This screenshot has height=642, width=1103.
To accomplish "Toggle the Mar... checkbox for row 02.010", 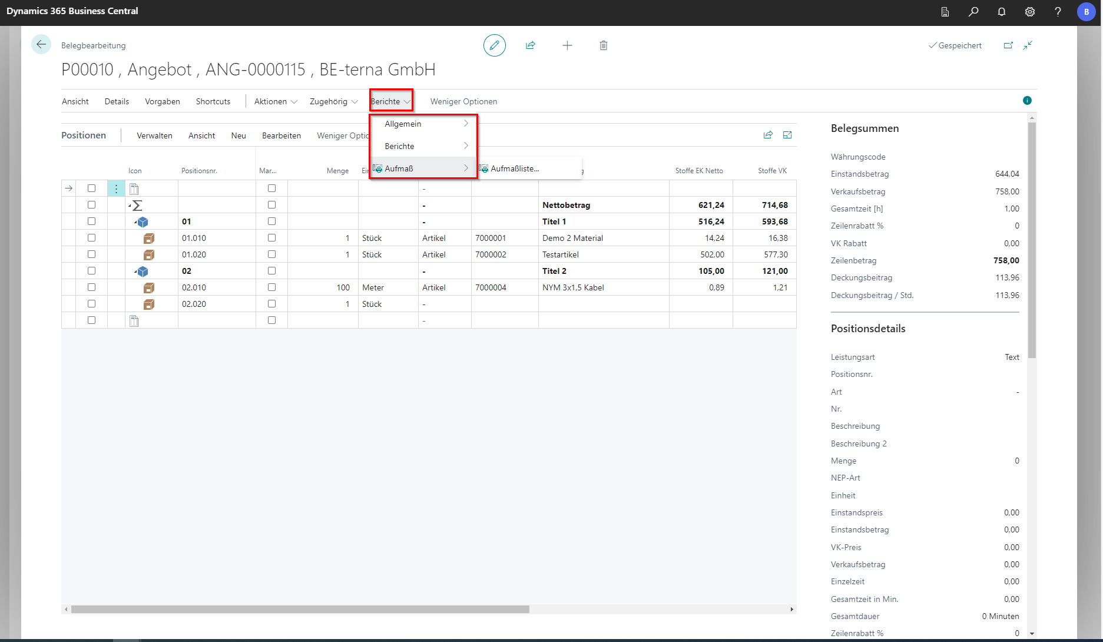I will tap(271, 287).
